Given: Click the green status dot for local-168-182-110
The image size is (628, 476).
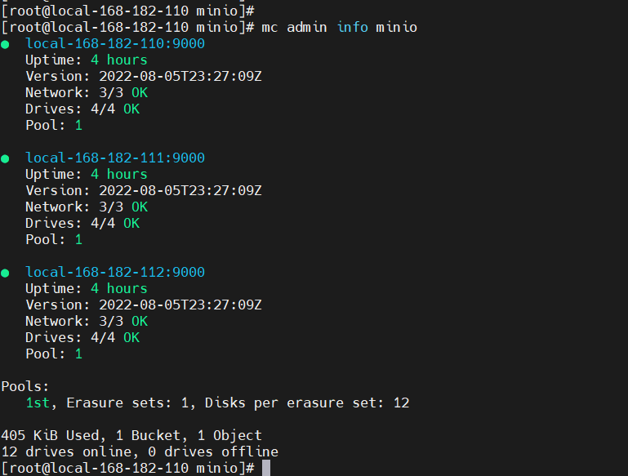Looking at the screenshot, I should [x=5, y=44].
